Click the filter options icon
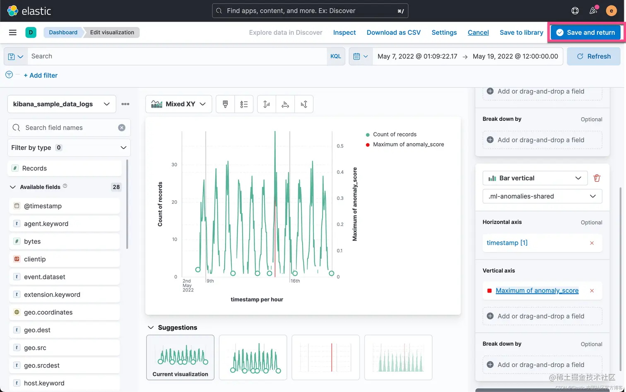Screen dimensions: 626x392 [x=9, y=75]
